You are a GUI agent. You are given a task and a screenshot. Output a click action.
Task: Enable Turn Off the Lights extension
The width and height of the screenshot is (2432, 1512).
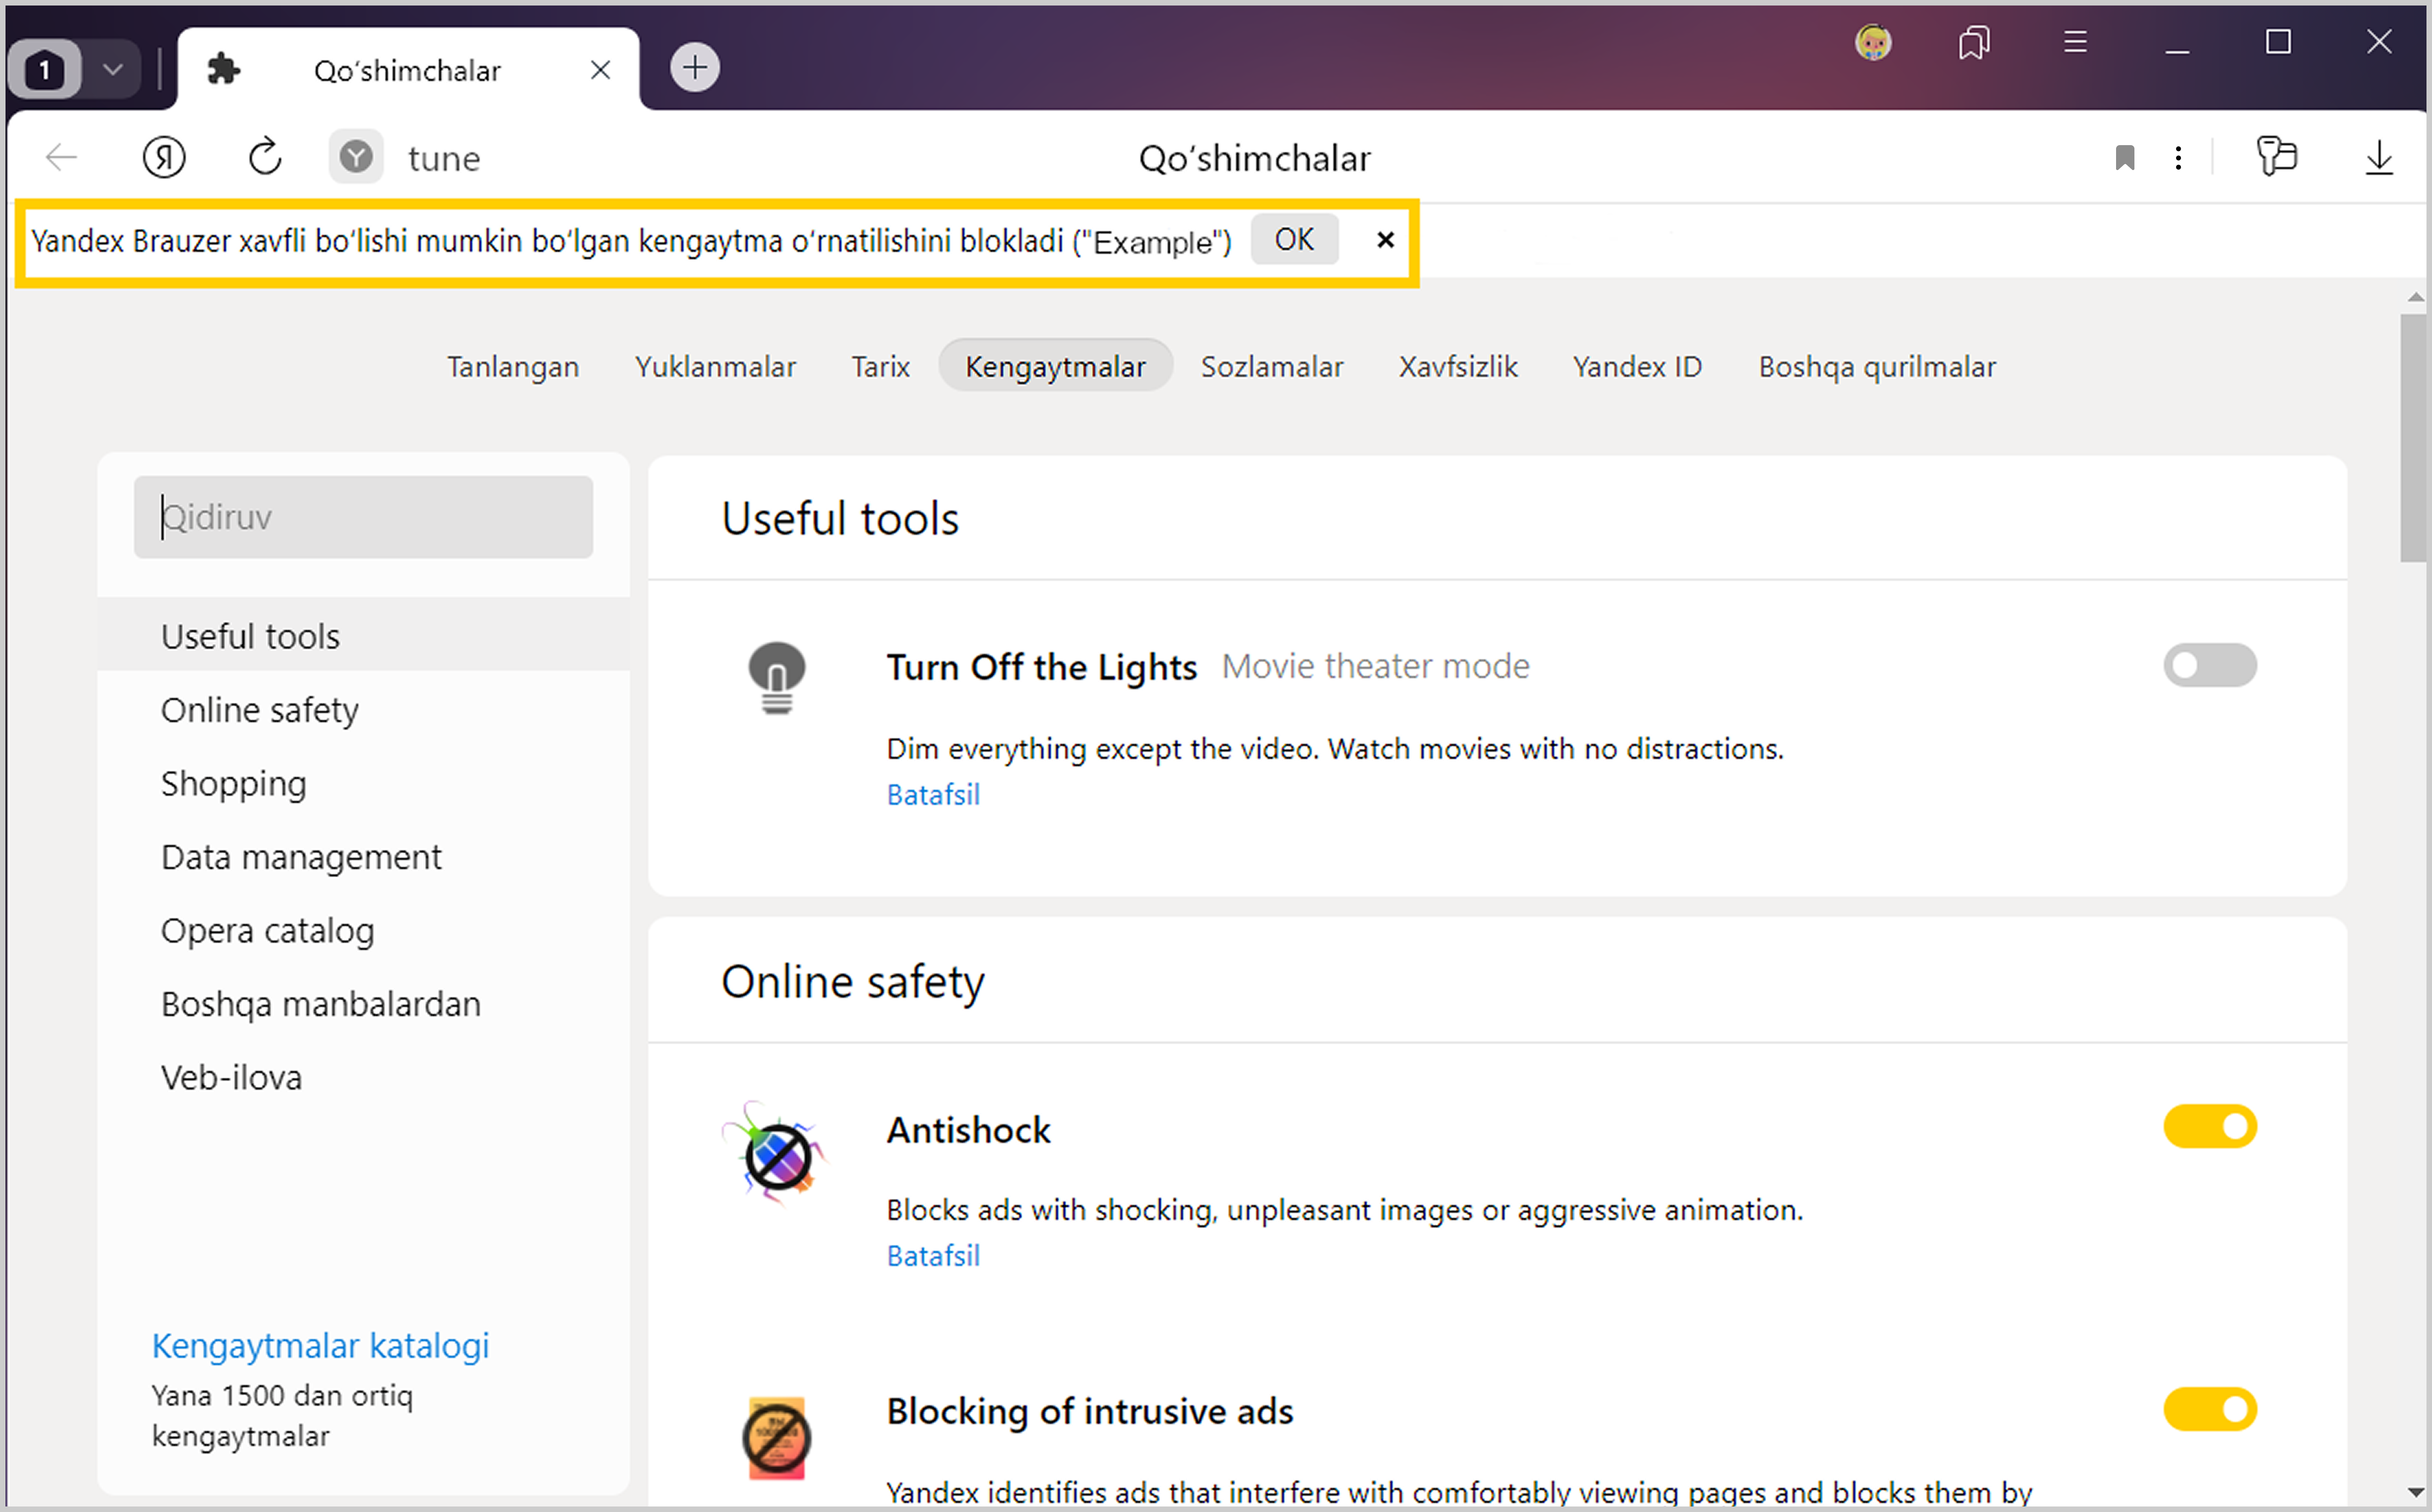[2209, 665]
